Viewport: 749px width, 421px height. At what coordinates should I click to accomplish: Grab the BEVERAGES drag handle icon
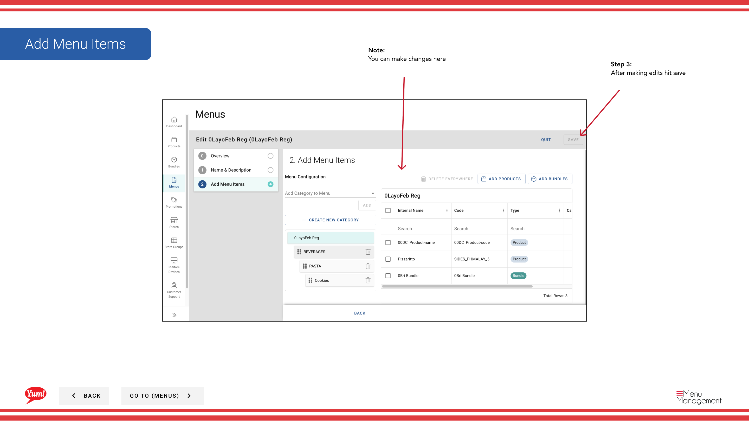coord(299,252)
